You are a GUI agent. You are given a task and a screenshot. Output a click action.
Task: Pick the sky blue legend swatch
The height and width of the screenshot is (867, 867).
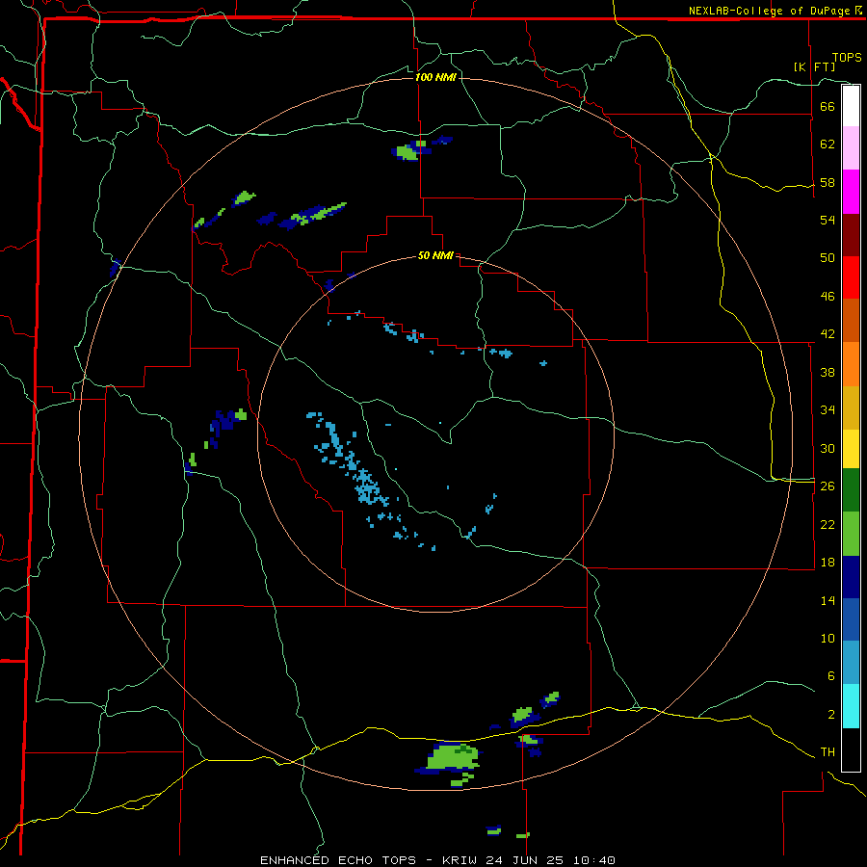pyautogui.click(x=851, y=663)
